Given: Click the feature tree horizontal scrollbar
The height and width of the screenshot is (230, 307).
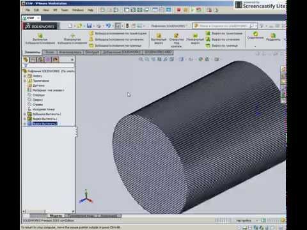Looking at the screenshot, I should [49, 211].
